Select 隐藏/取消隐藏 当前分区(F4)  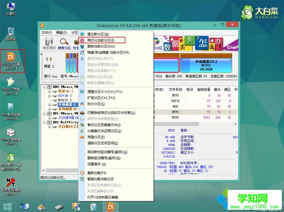[x=116, y=53]
